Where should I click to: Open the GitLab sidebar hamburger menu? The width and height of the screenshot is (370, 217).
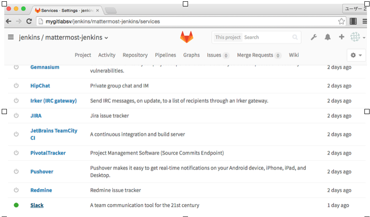click(11, 37)
